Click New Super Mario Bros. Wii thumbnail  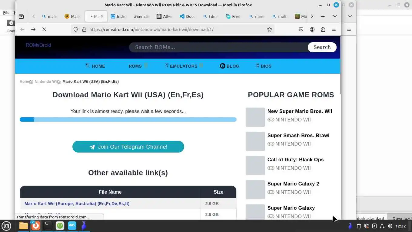pos(255,117)
